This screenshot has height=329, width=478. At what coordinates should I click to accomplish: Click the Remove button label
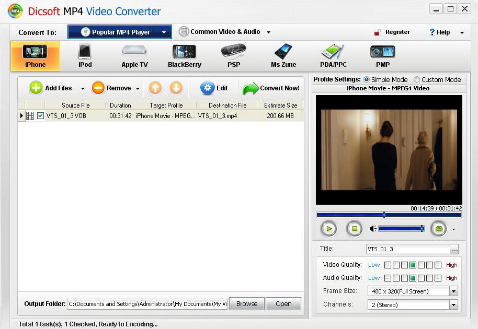pyautogui.click(x=119, y=88)
